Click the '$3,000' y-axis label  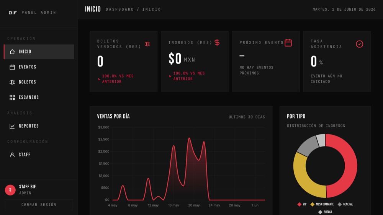pos(103,127)
